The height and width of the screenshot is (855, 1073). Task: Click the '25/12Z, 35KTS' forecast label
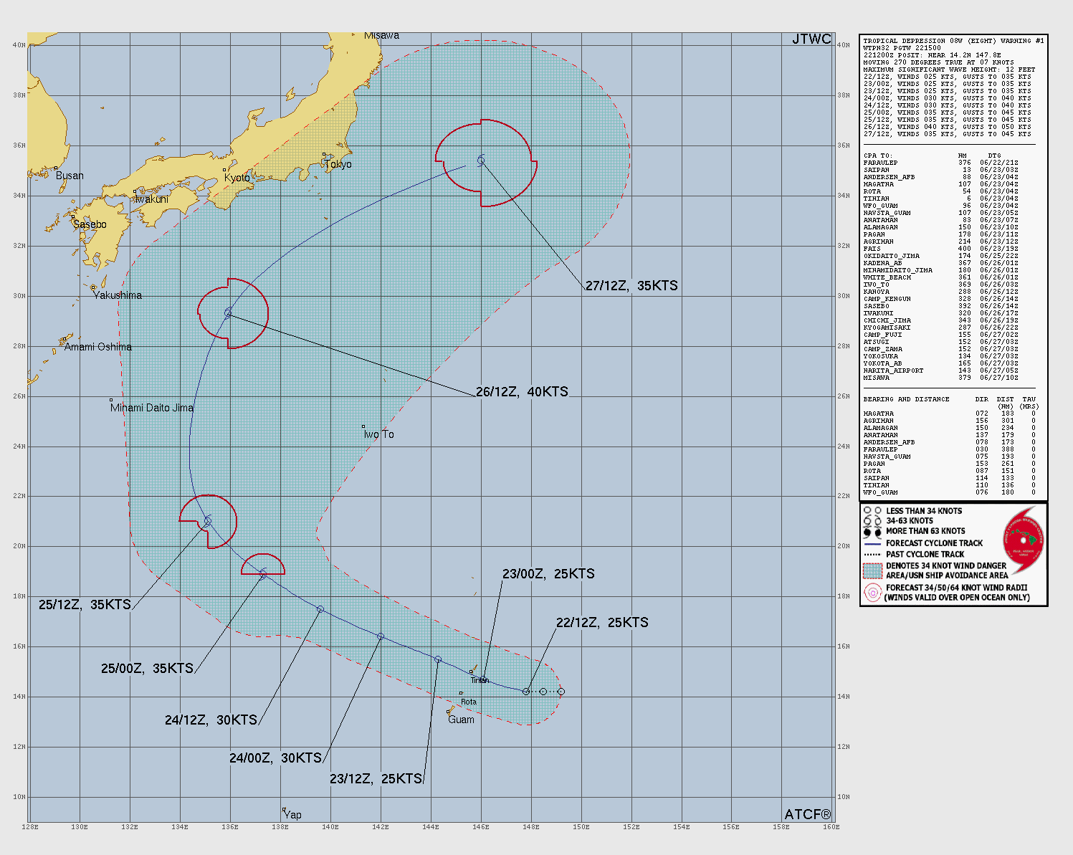point(85,604)
